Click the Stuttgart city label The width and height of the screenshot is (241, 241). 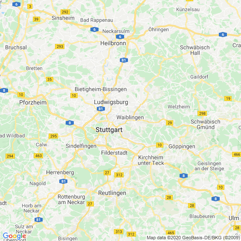[x=109, y=130]
